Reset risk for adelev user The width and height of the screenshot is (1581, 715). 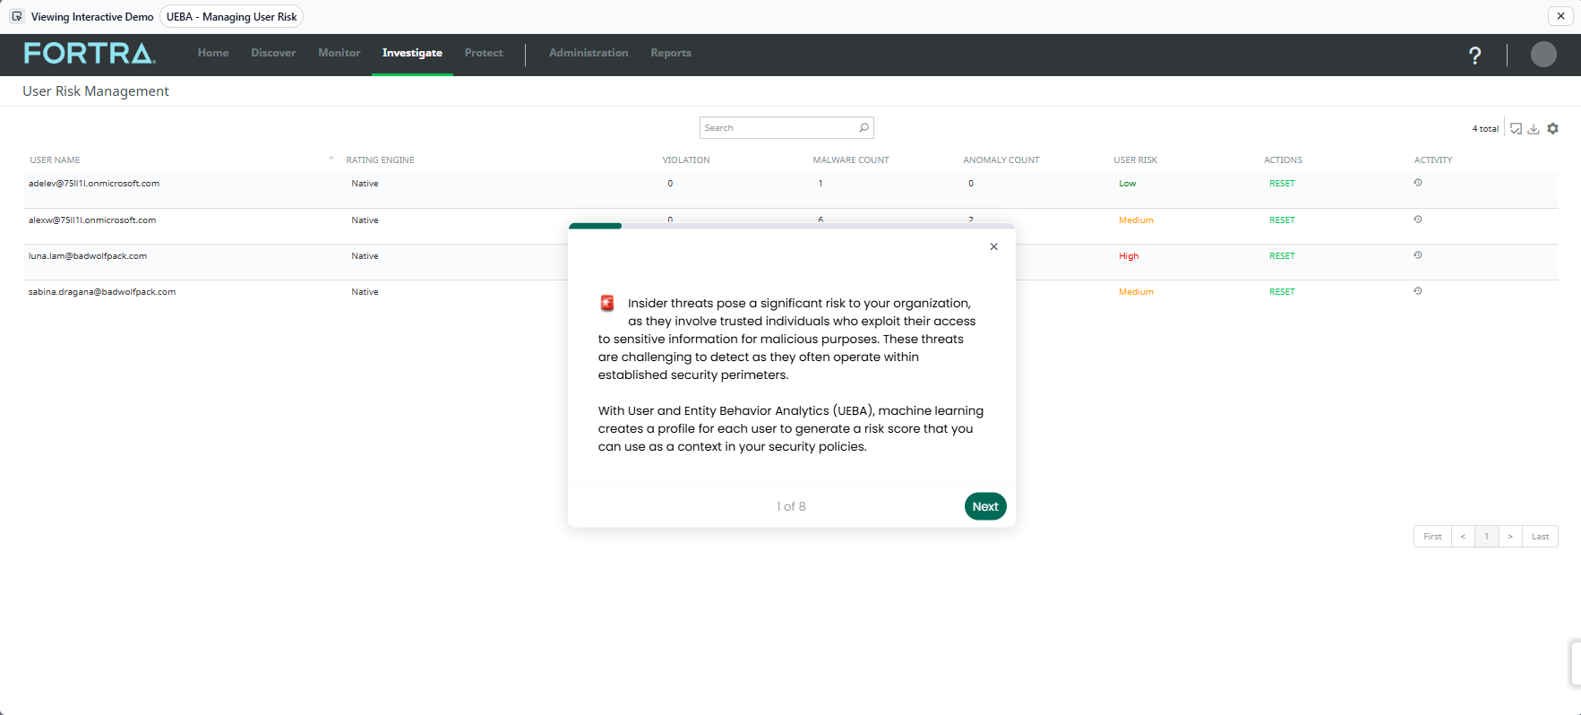[x=1282, y=184]
